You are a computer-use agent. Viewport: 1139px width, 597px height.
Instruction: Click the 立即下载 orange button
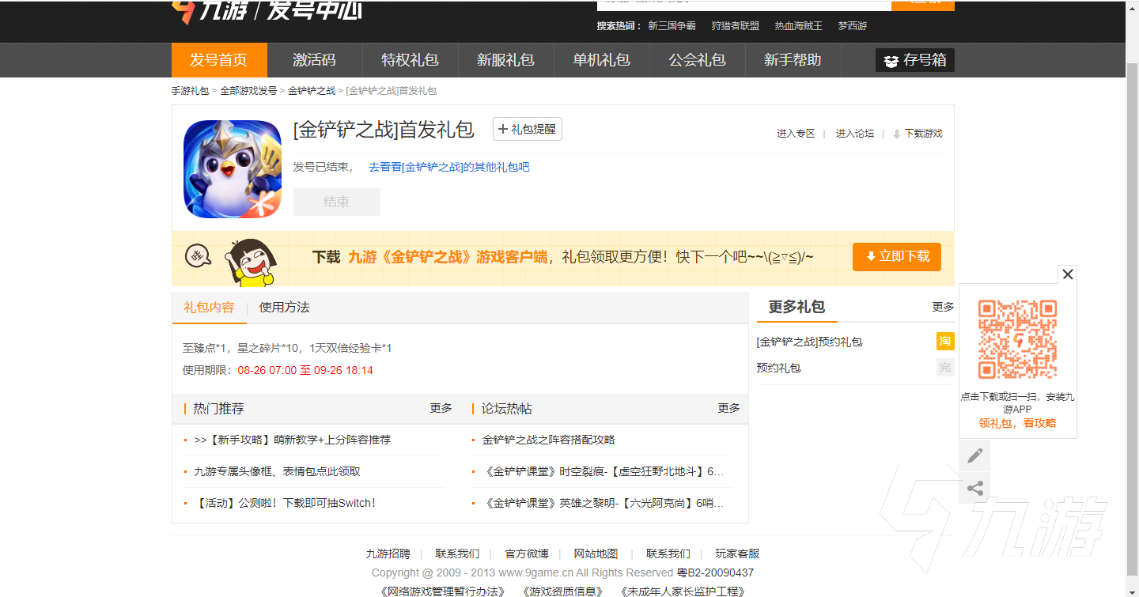tap(897, 257)
